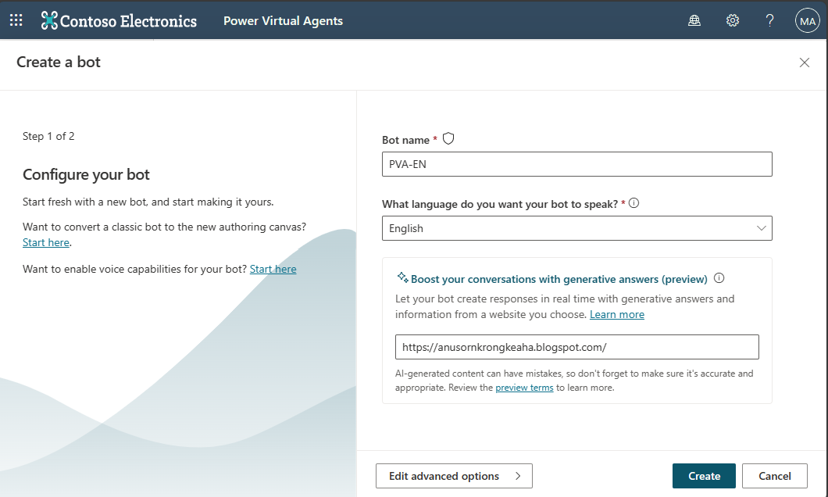Open the Settings gear icon
This screenshot has width=828, height=497.
click(x=733, y=20)
